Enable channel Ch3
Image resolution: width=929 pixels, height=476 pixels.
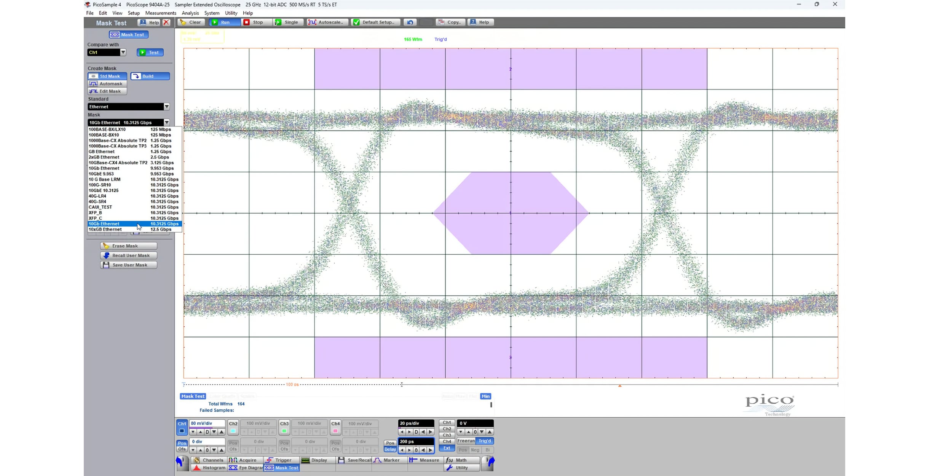tap(284, 427)
